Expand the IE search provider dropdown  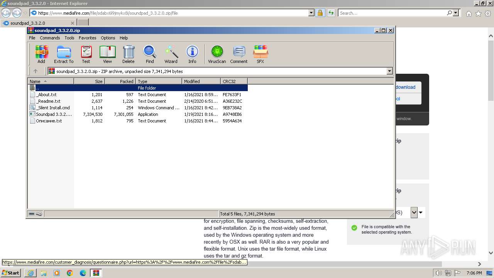tap(456, 13)
